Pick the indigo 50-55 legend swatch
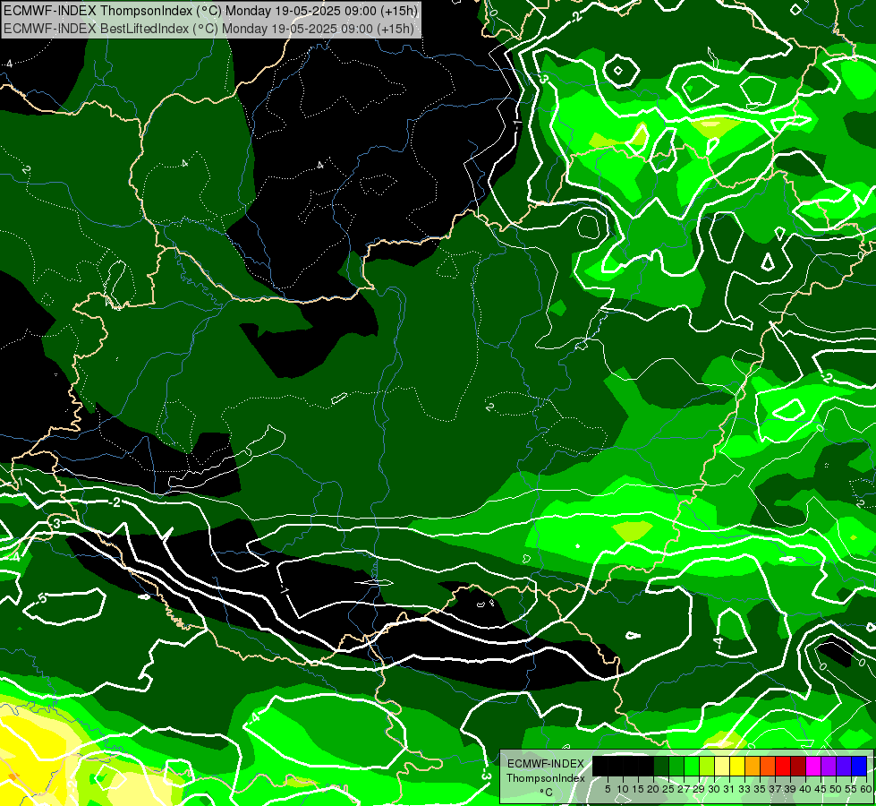This screenshot has width=876, height=806. click(x=844, y=766)
